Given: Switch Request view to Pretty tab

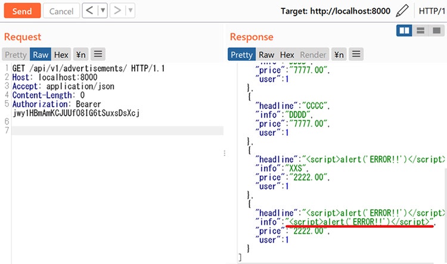Looking at the screenshot, I should pos(15,54).
